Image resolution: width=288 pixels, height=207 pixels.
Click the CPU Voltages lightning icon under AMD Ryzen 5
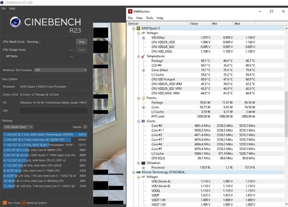pyautogui.click(x=143, y=33)
